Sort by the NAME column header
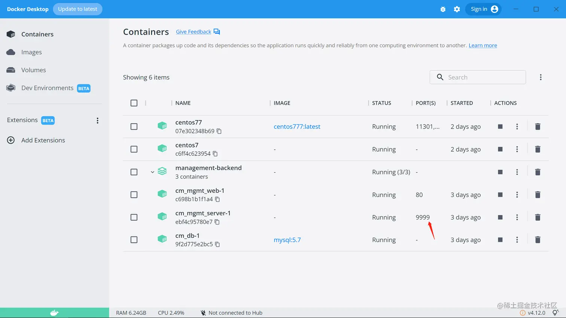Viewport: 566px width, 318px height. coord(183,103)
